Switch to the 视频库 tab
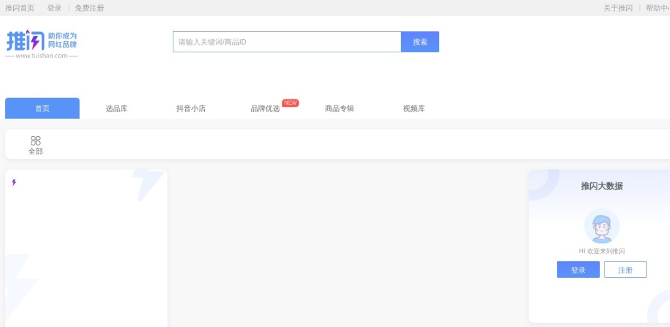670x327 pixels. [x=414, y=109]
